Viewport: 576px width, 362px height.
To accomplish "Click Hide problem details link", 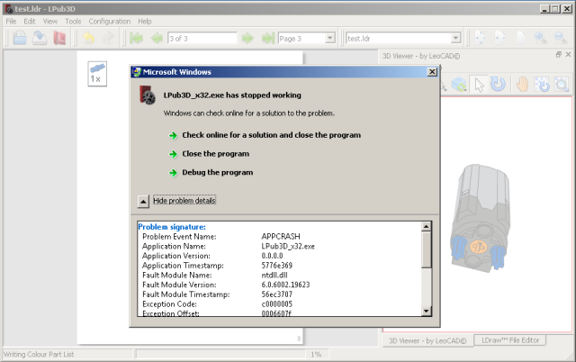I will coord(184,201).
